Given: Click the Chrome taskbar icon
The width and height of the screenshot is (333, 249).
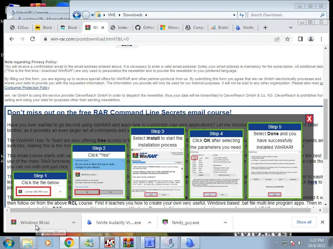Looking at the screenshot, I should (69, 243).
